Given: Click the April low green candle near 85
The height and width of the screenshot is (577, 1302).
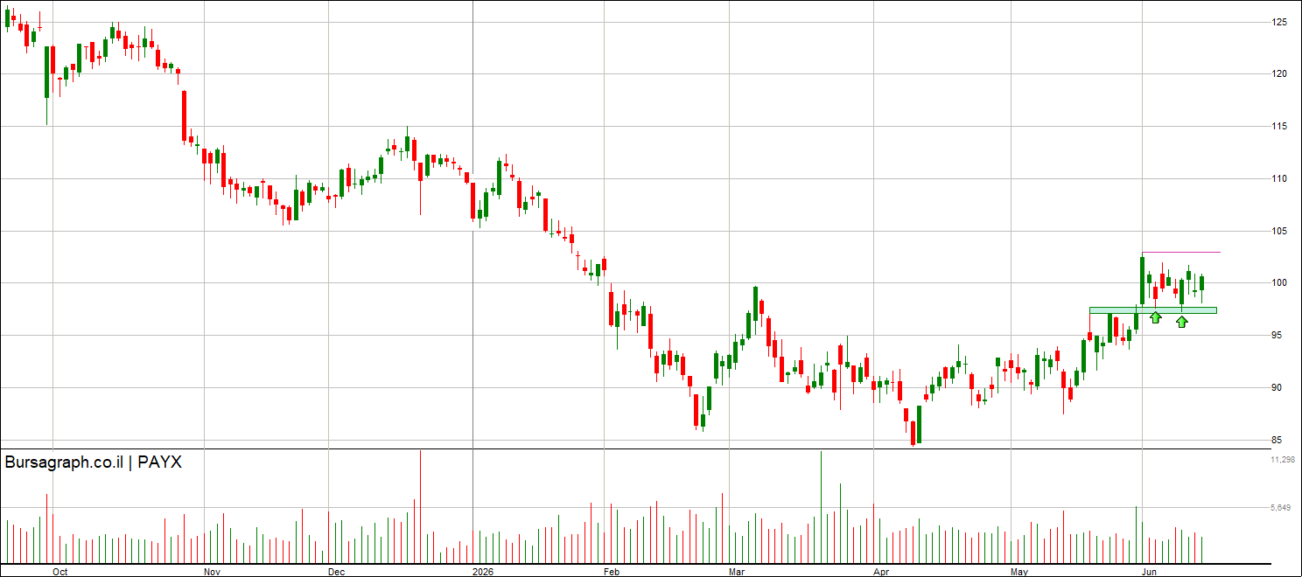Looking at the screenshot, I should pos(920,424).
